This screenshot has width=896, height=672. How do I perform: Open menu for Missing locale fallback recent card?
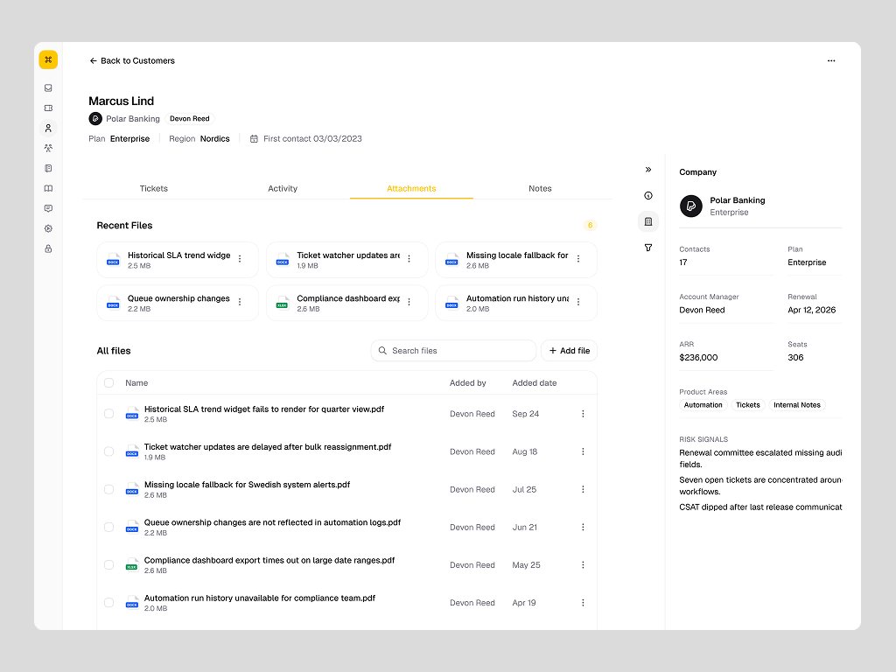click(578, 259)
